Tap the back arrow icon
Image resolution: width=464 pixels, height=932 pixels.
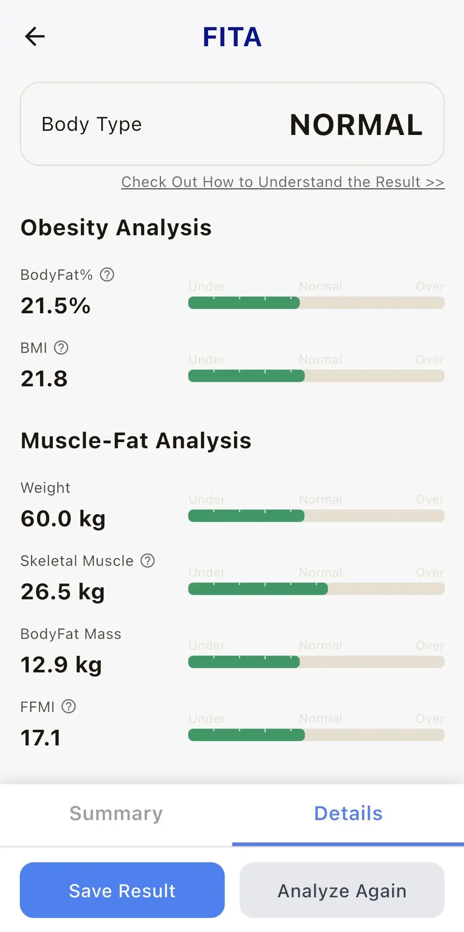click(35, 36)
